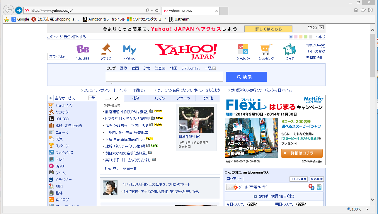This screenshot has height=214, width=378.
Task: Open the Yahoo Auctions gavel icon in header
Action: (x=106, y=49)
